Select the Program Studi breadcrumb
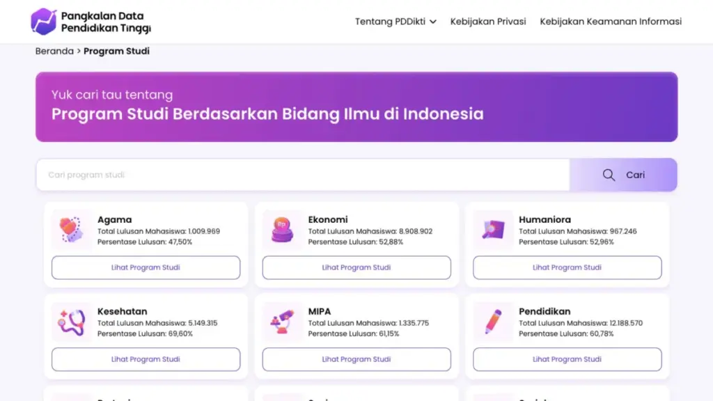 pos(116,51)
